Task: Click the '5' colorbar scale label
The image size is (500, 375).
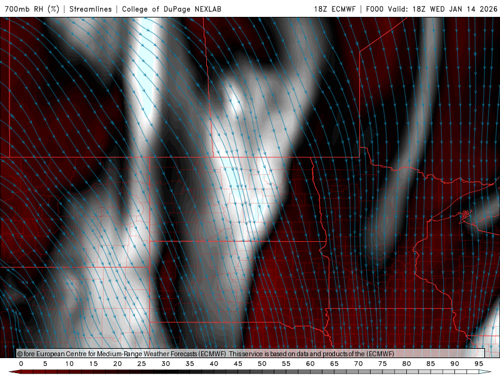Action: pyautogui.click(x=45, y=364)
